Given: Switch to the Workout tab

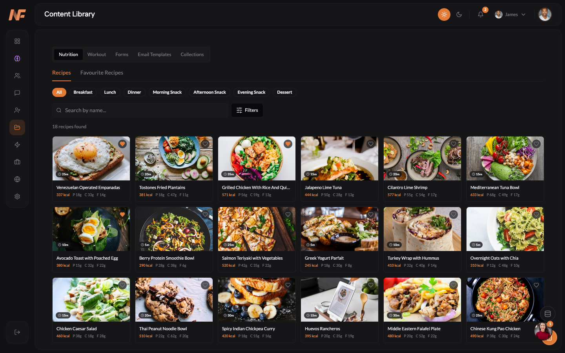Looking at the screenshot, I should [x=97, y=55].
